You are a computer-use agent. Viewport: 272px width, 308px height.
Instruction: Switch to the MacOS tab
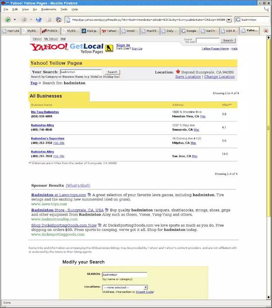[x=150, y=31]
